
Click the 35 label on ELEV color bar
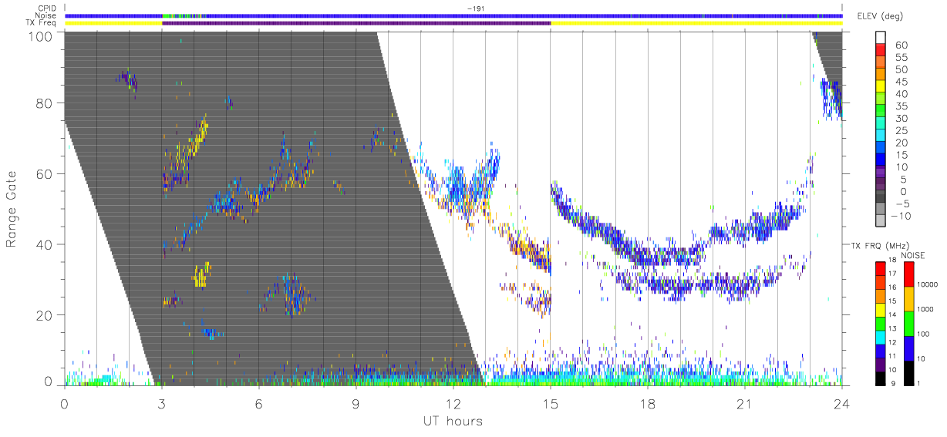click(x=902, y=106)
